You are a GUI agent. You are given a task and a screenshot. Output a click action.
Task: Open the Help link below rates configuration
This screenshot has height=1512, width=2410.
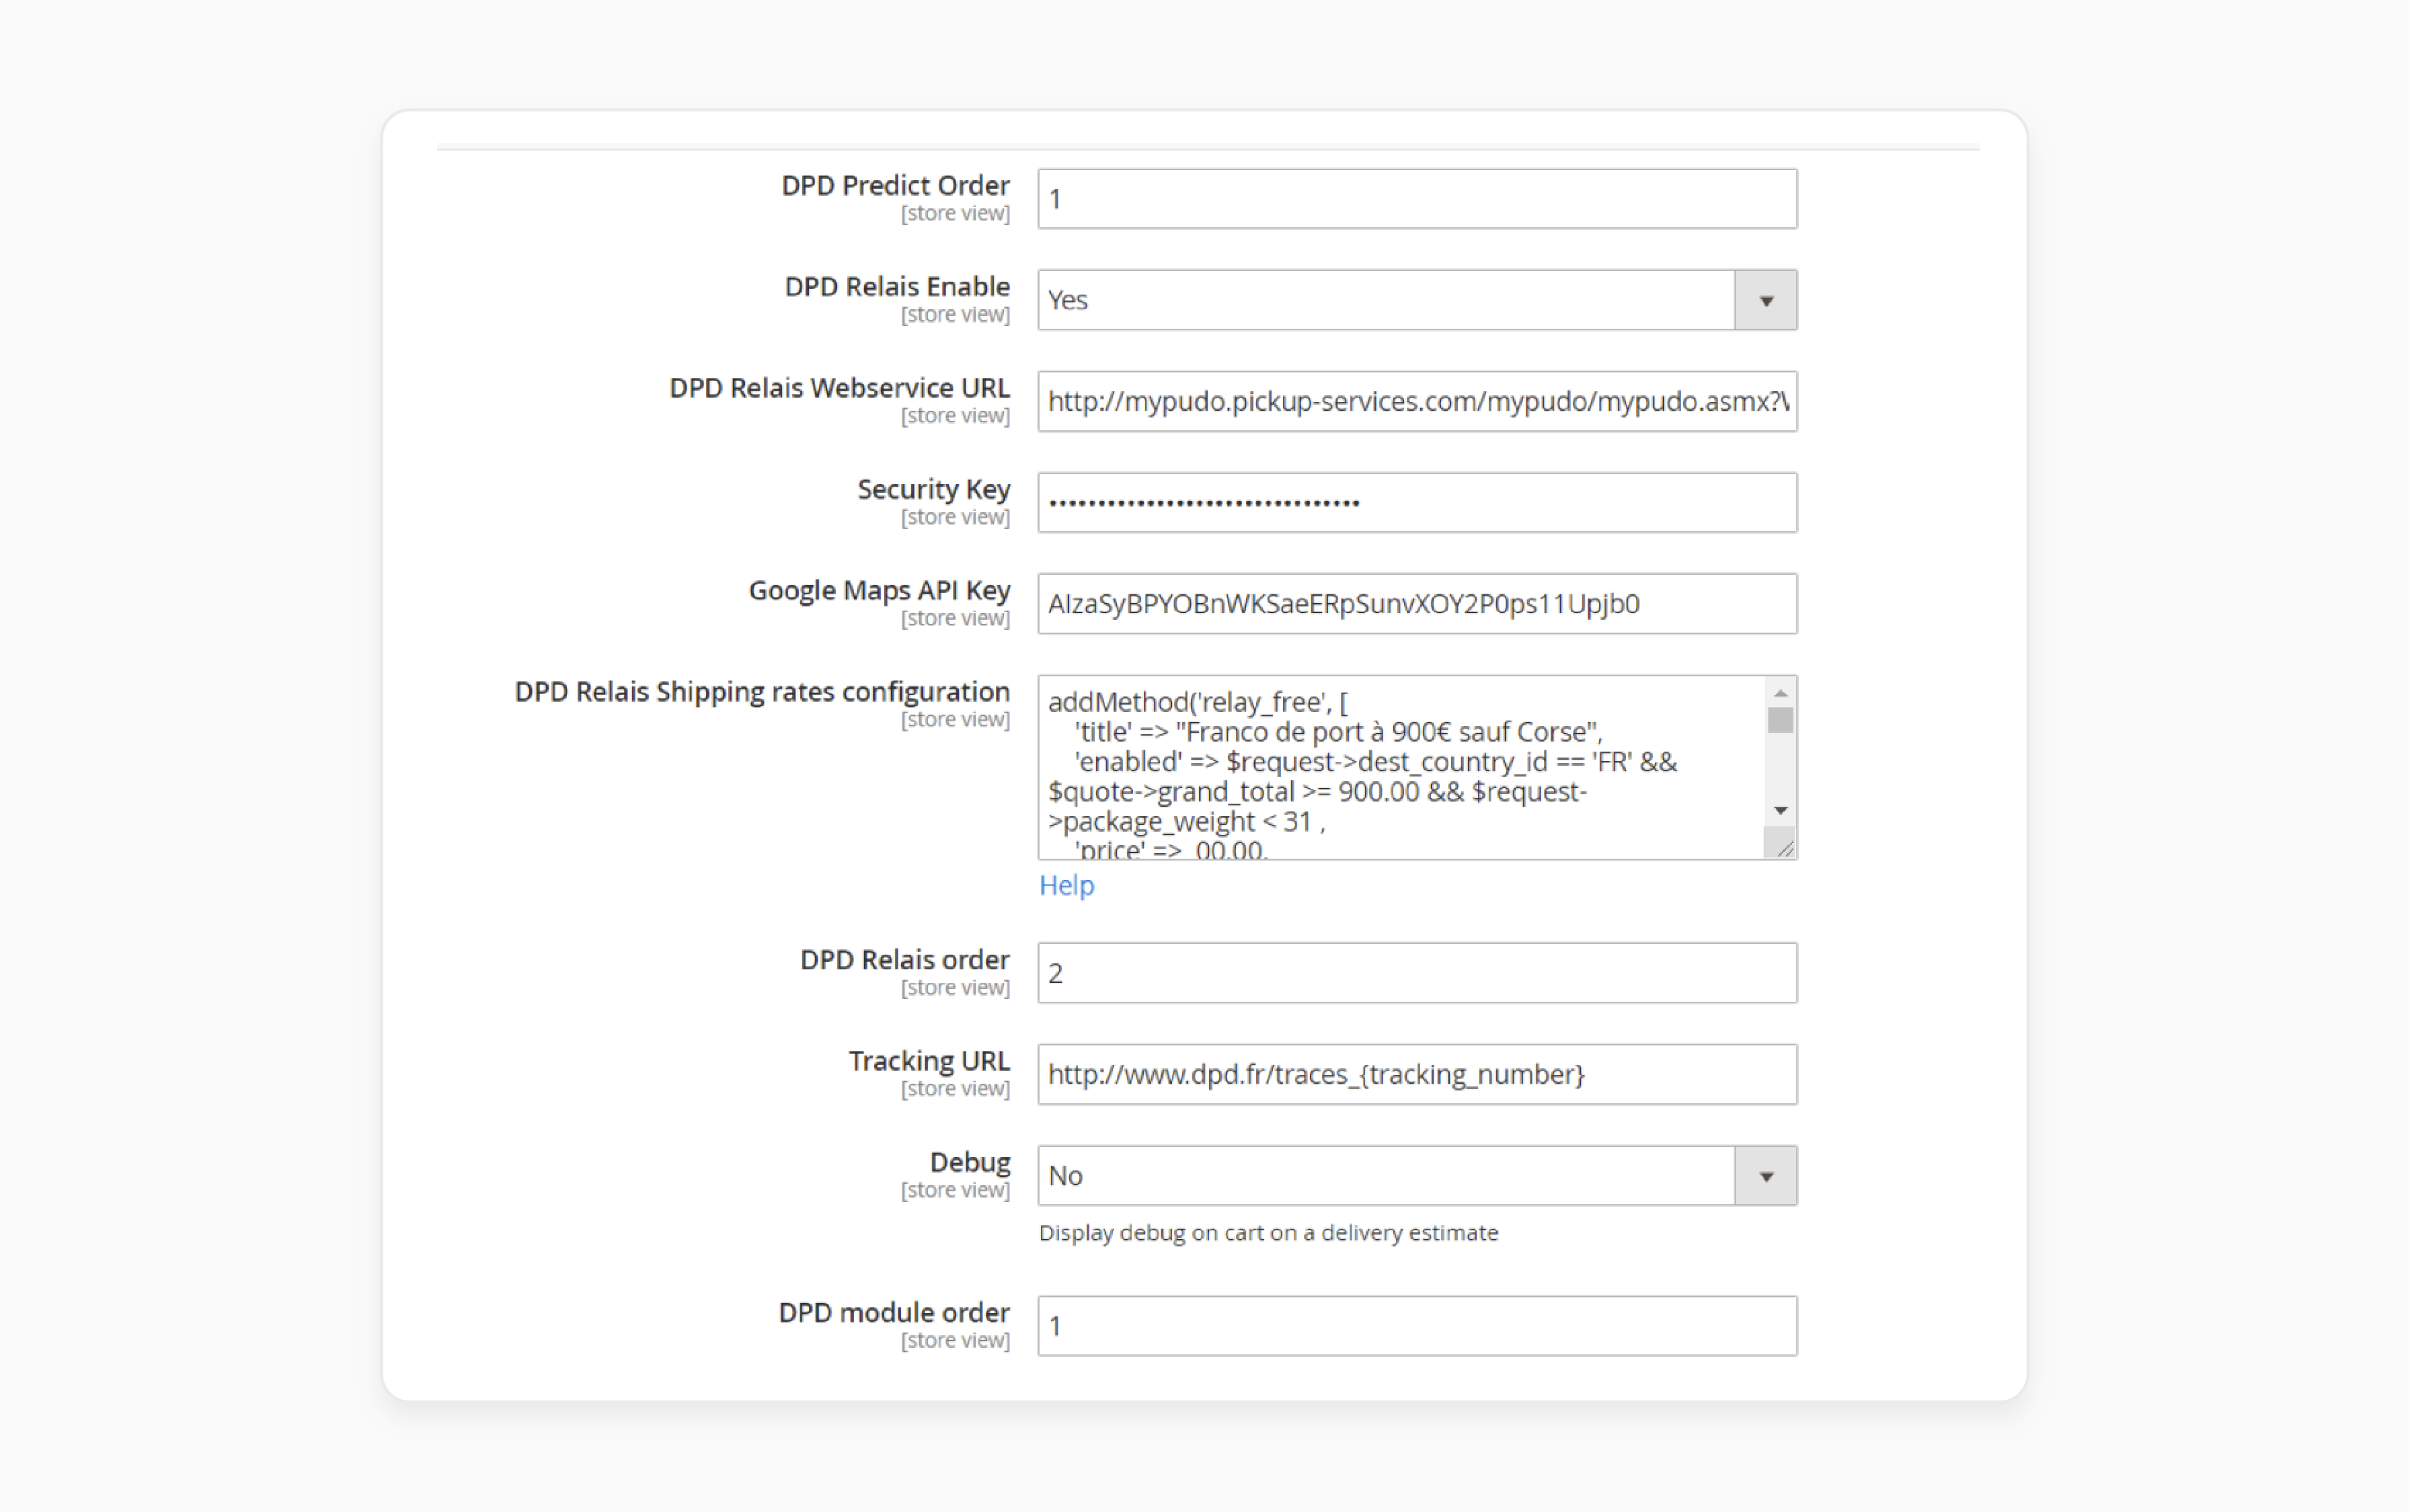1066,885
